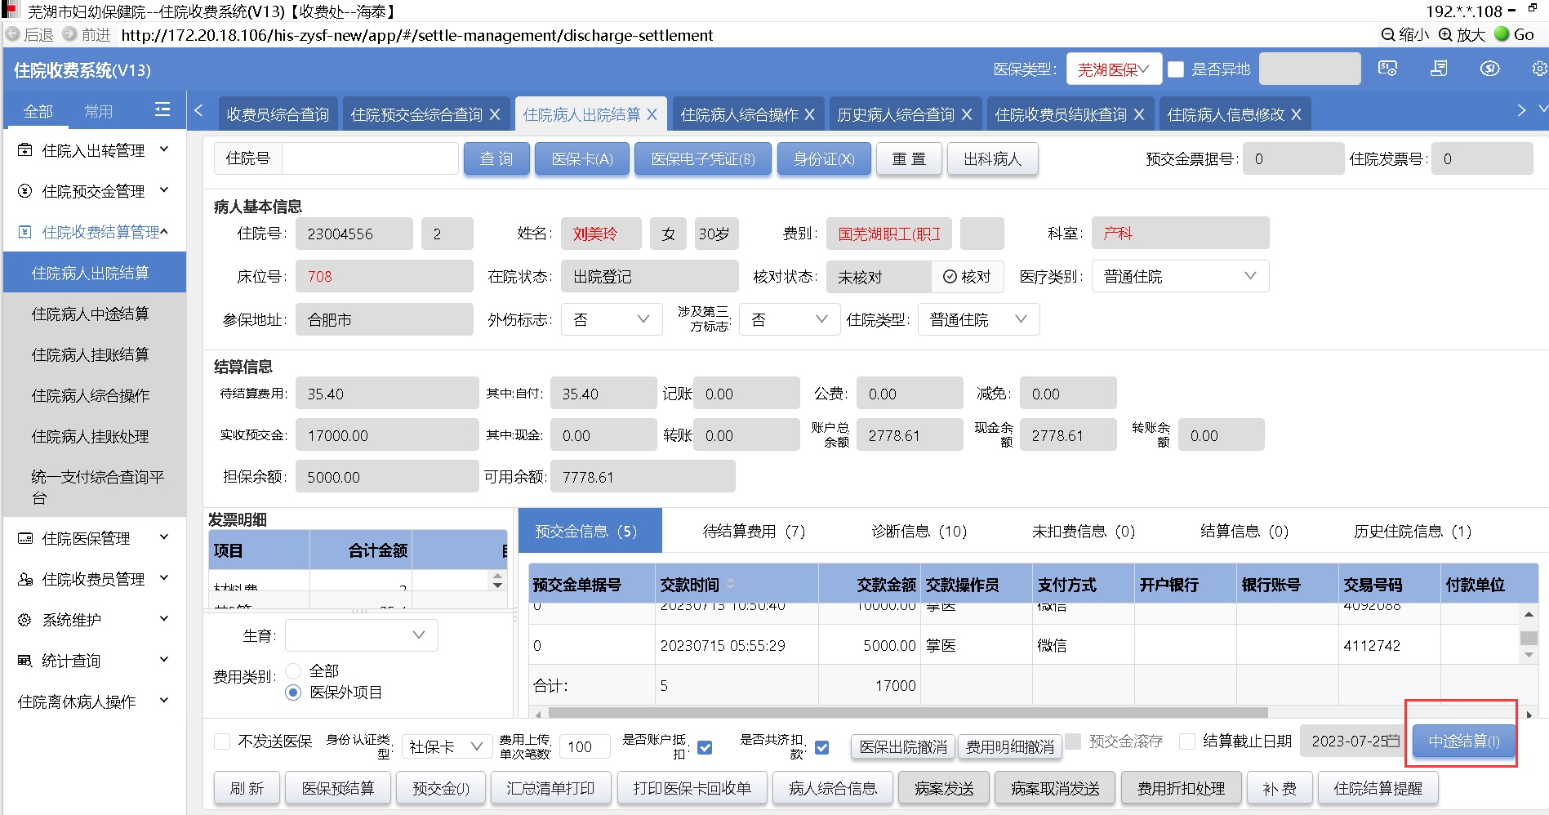Image resolution: width=1549 pixels, height=815 pixels.
Task: Click the 统计查询 search-list icon
Action: pos(25,661)
